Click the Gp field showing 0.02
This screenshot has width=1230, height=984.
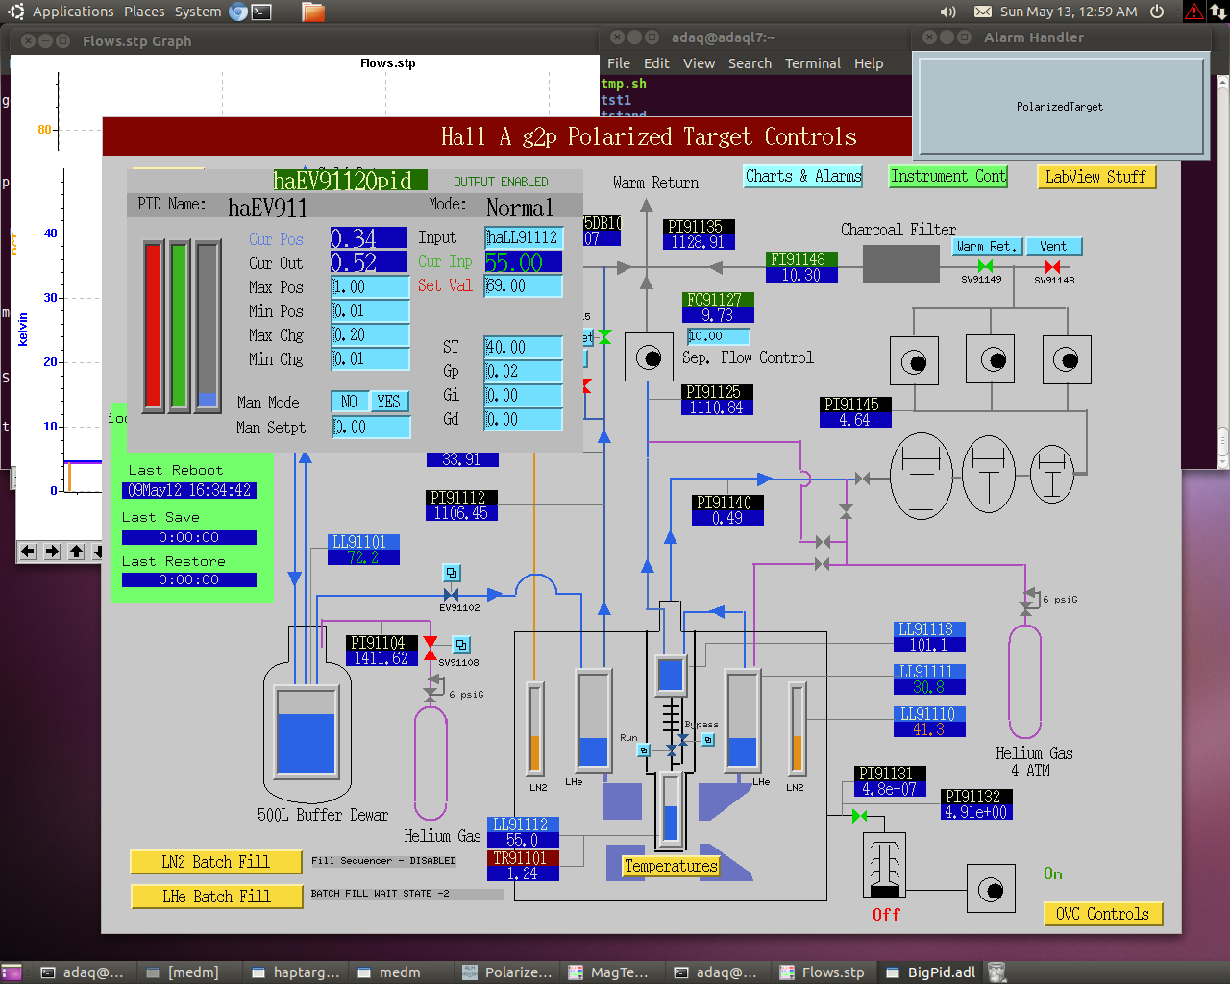(x=523, y=371)
